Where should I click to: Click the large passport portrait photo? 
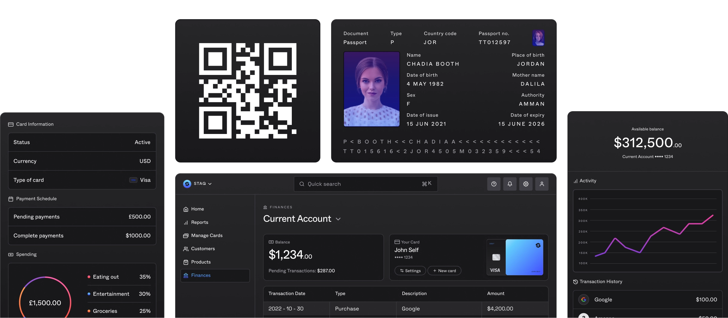point(371,89)
